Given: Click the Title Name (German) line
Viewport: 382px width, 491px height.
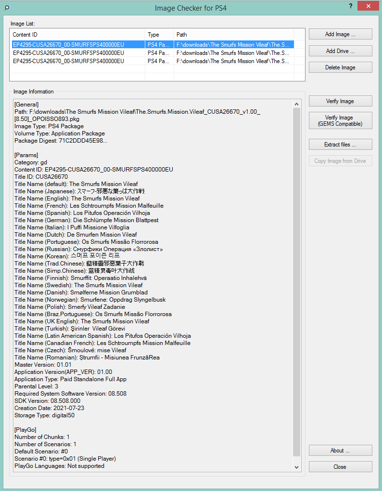Looking at the screenshot, I should [x=87, y=220].
